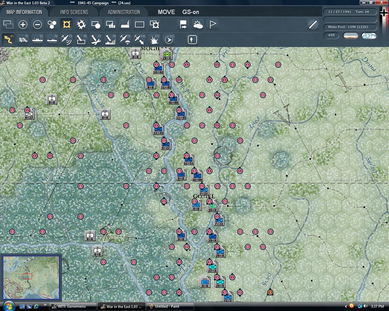Toggle the factory locations icon
This screenshot has width=389, height=311.
point(125,24)
